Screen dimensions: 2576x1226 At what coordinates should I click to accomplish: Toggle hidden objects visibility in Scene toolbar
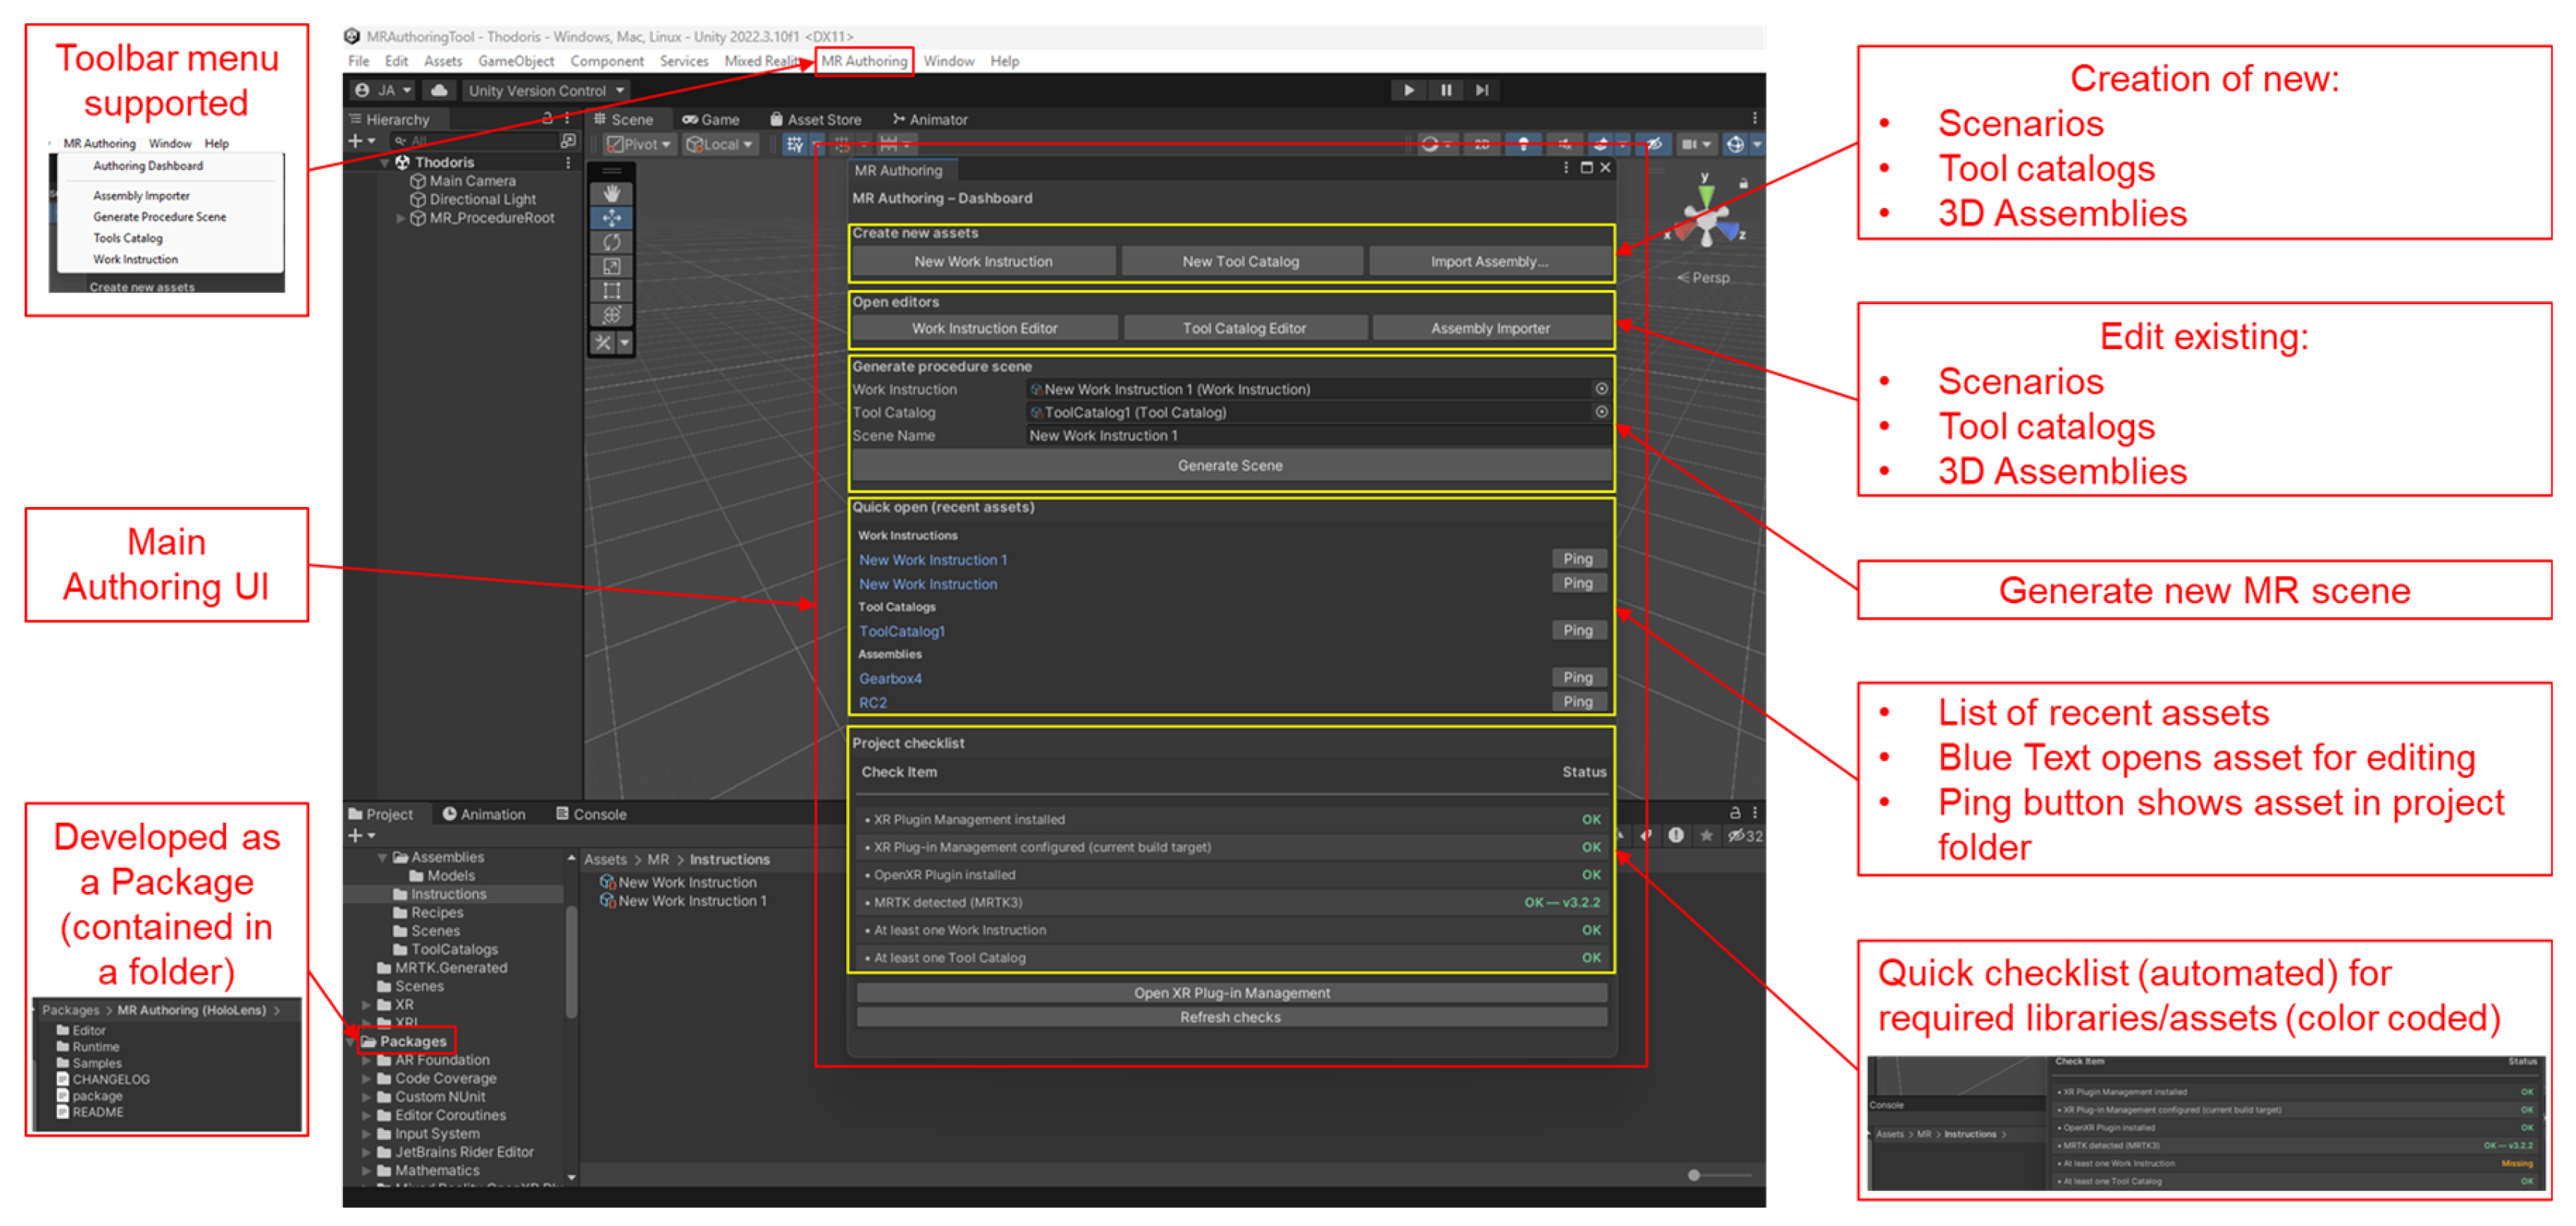[1655, 144]
